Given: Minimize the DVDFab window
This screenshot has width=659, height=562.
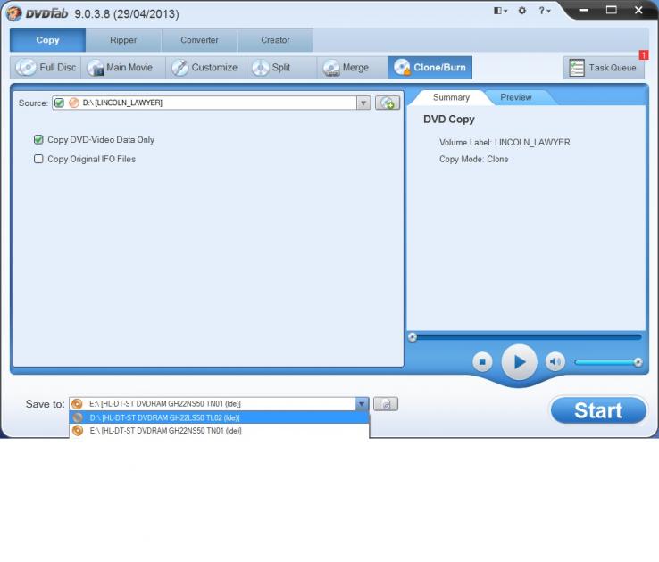Looking at the screenshot, I should click(x=583, y=10).
